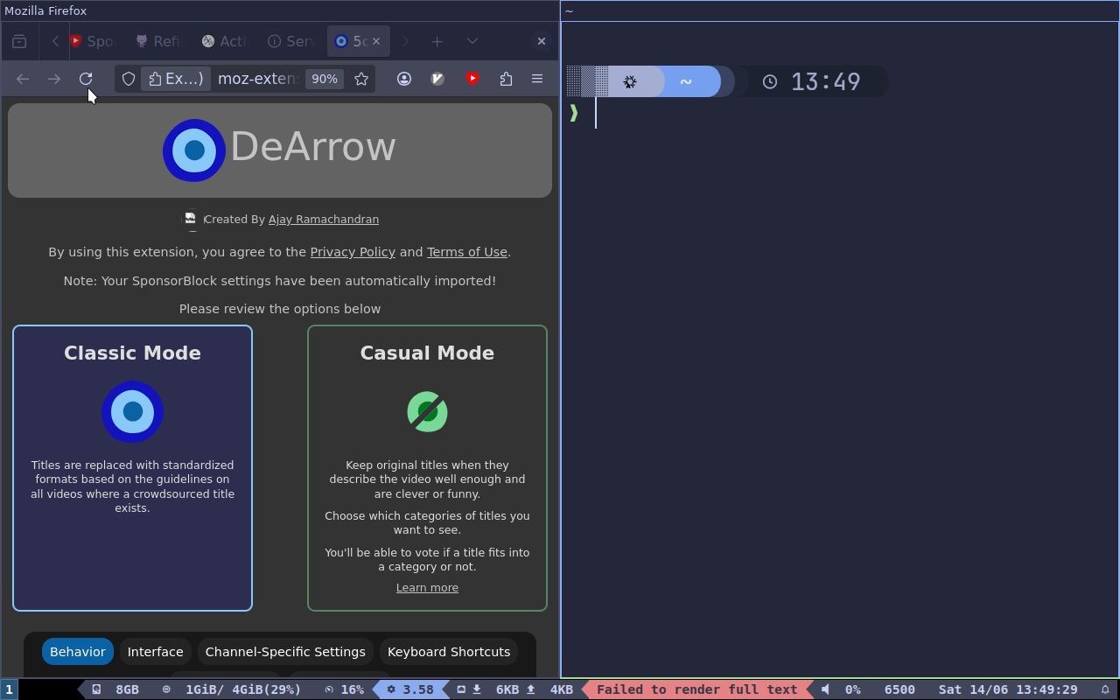Open Firefox hamburger application menu

(x=537, y=79)
